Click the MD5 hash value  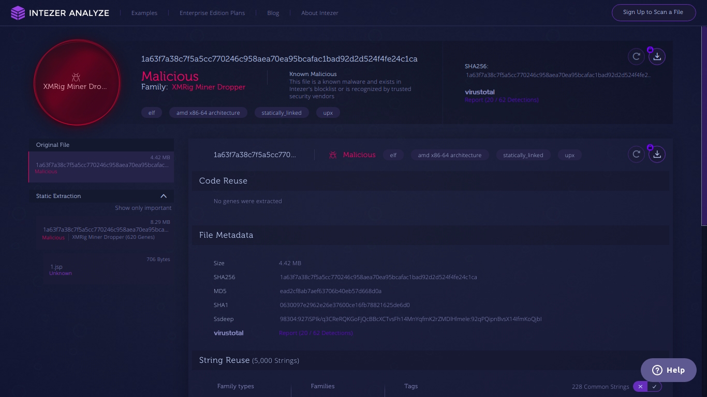tap(331, 291)
